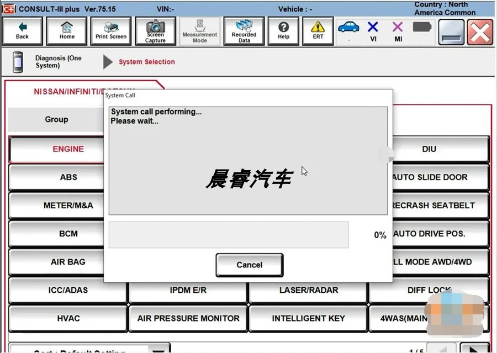Select the DIFF LOCK system
The image size is (497, 353).
(429, 290)
